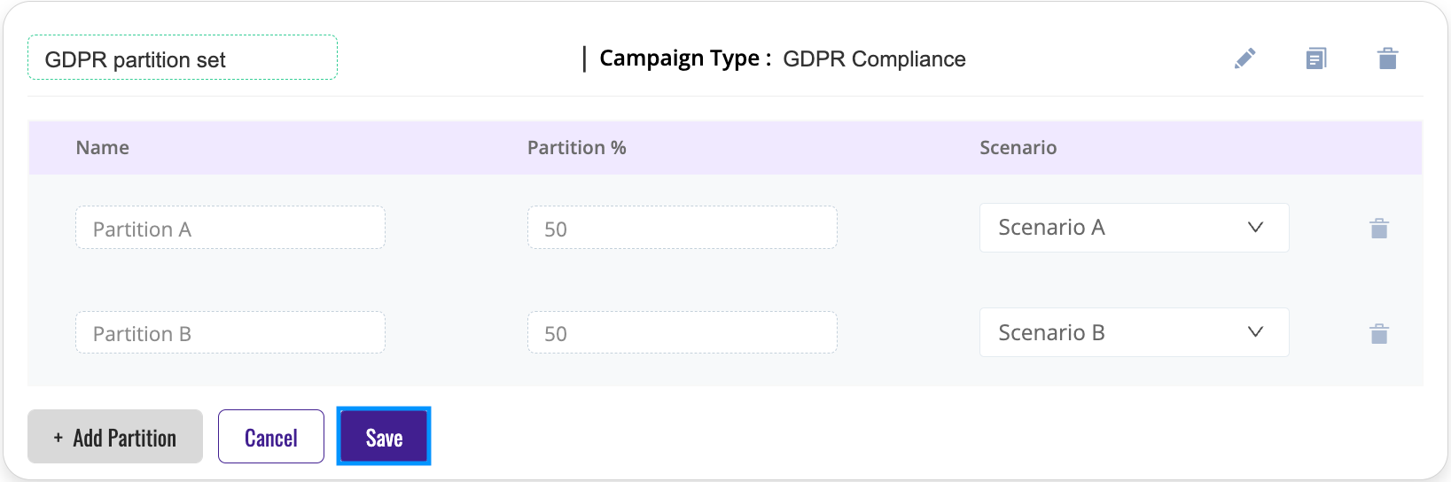
Task: Click the Scenario column header
Action: tap(1018, 148)
